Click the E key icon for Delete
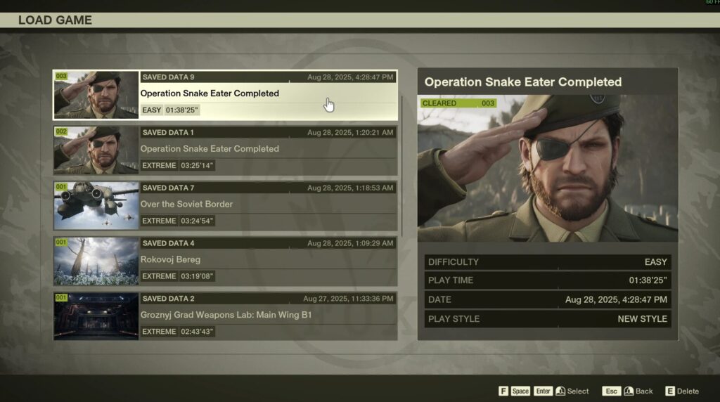Screen dimensions: 720x402 pos(670,391)
